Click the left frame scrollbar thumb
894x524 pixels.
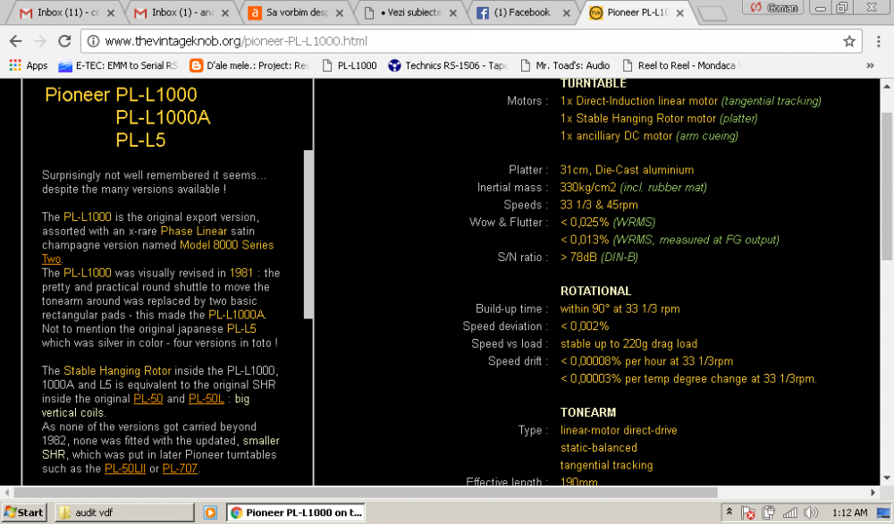click(308, 233)
